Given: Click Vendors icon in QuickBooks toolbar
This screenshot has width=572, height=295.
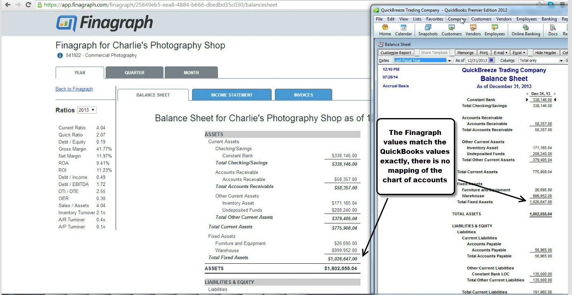Looking at the screenshot, I should pos(473,30).
